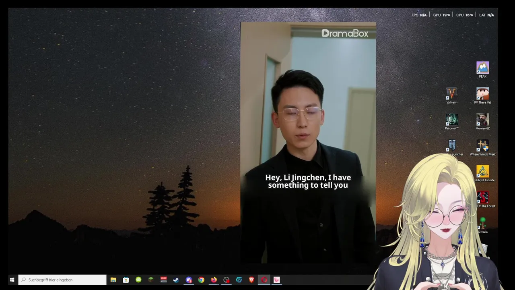Open the green round app in taskbar

coord(138,280)
